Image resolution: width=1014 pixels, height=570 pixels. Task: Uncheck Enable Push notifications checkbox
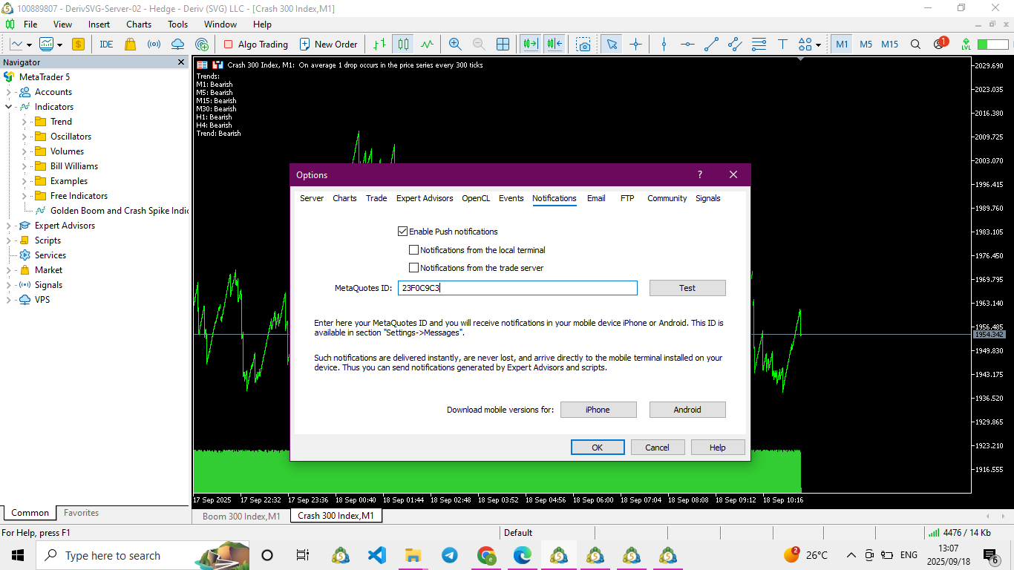point(403,232)
